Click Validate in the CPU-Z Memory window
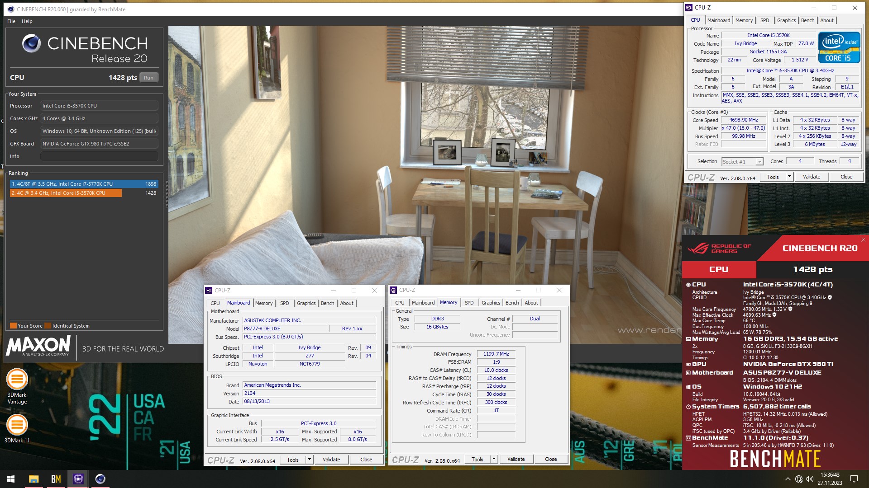Viewport: 869px width, 488px height. [516, 459]
